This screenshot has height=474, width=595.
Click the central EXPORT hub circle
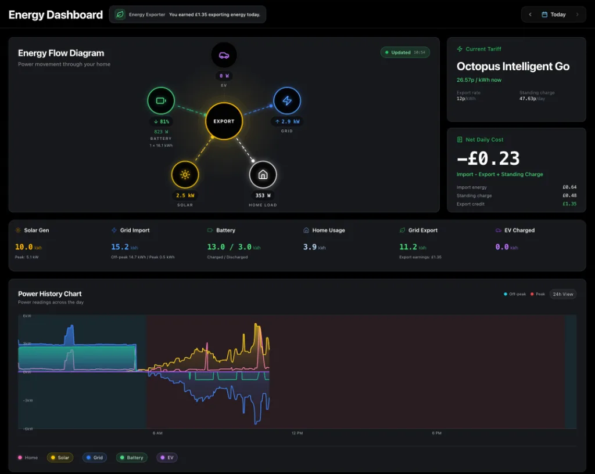(224, 121)
